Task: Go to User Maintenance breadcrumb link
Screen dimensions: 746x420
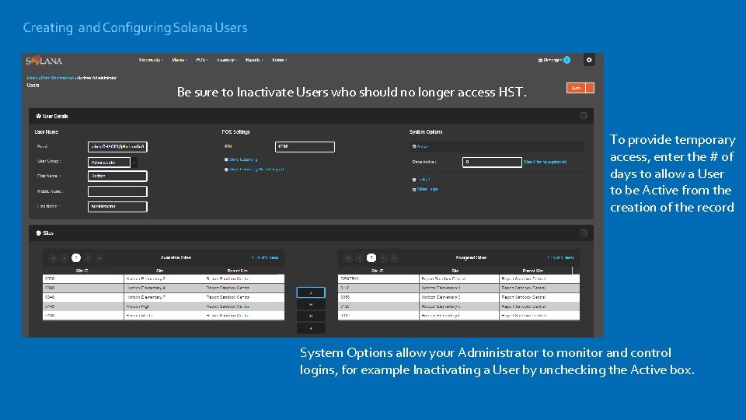Action: [x=57, y=78]
